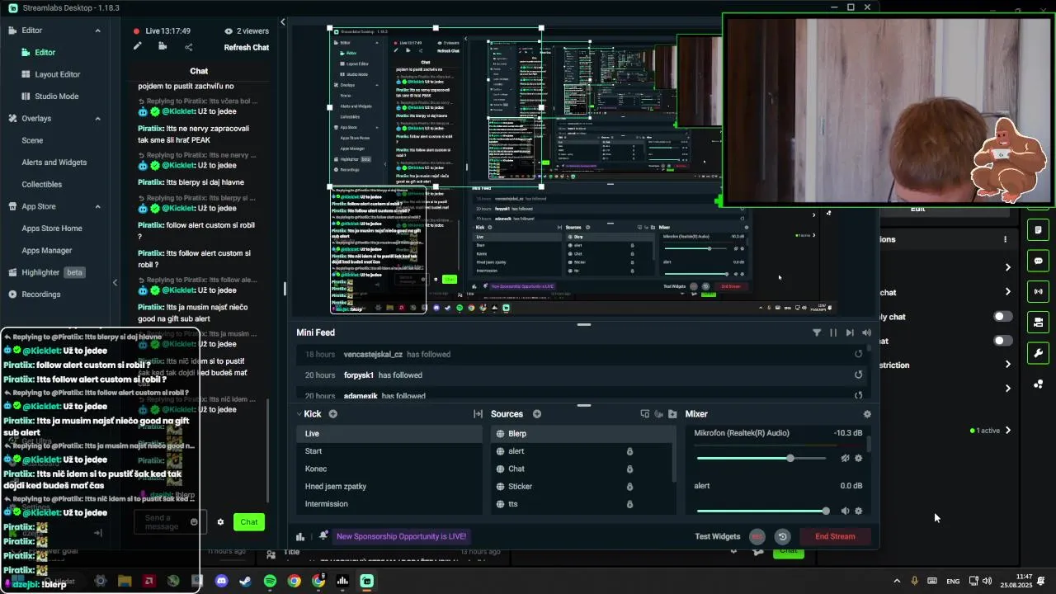
Task: Focus the Send a message field
Action: point(168,522)
